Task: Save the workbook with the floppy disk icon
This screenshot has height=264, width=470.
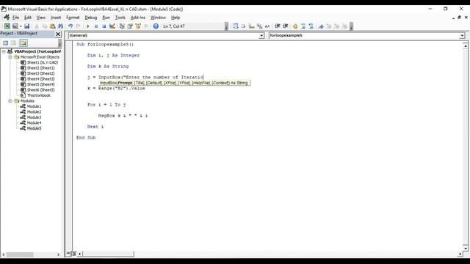Action: 26,26
